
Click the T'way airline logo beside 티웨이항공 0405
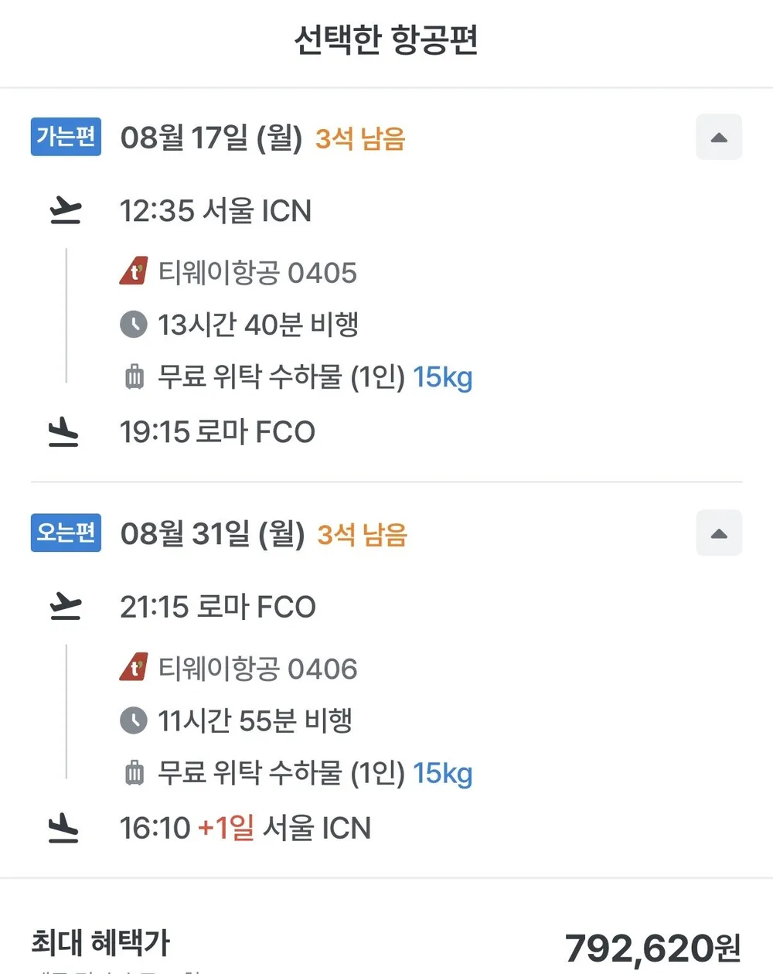134,272
